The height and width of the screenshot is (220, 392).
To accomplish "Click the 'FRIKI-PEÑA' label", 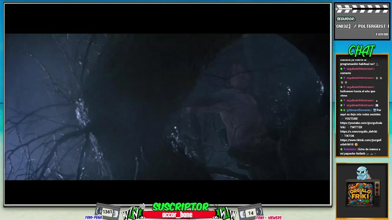I will pyautogui.click(x=93, y=218).
